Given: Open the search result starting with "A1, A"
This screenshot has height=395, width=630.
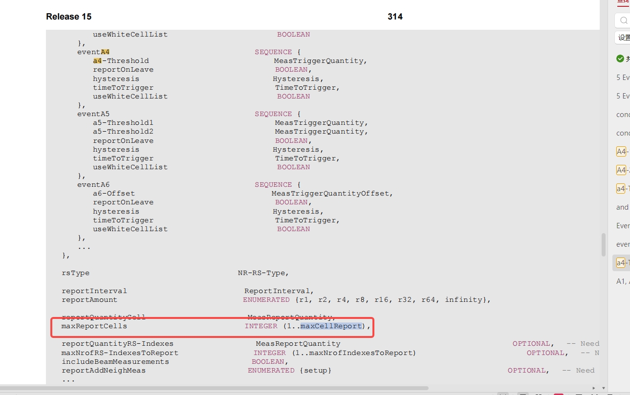Looking at the screenshot, I should click(623, 281).
